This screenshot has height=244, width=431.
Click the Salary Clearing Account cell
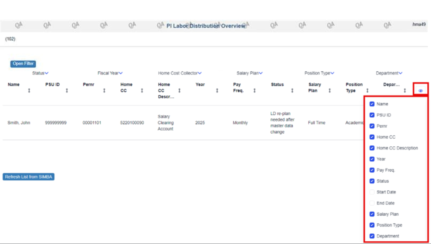[166, 123]
